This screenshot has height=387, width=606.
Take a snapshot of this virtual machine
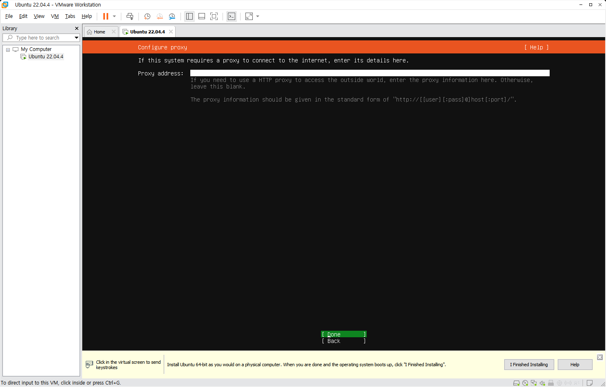pyautogui.click(x=147, y=16)
